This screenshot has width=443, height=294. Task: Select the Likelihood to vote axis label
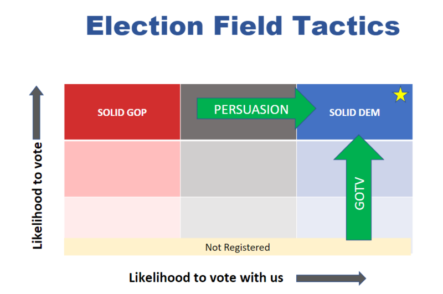37,195
